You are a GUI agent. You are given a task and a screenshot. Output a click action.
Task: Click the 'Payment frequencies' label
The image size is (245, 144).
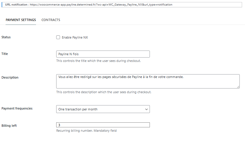(17, 108)
